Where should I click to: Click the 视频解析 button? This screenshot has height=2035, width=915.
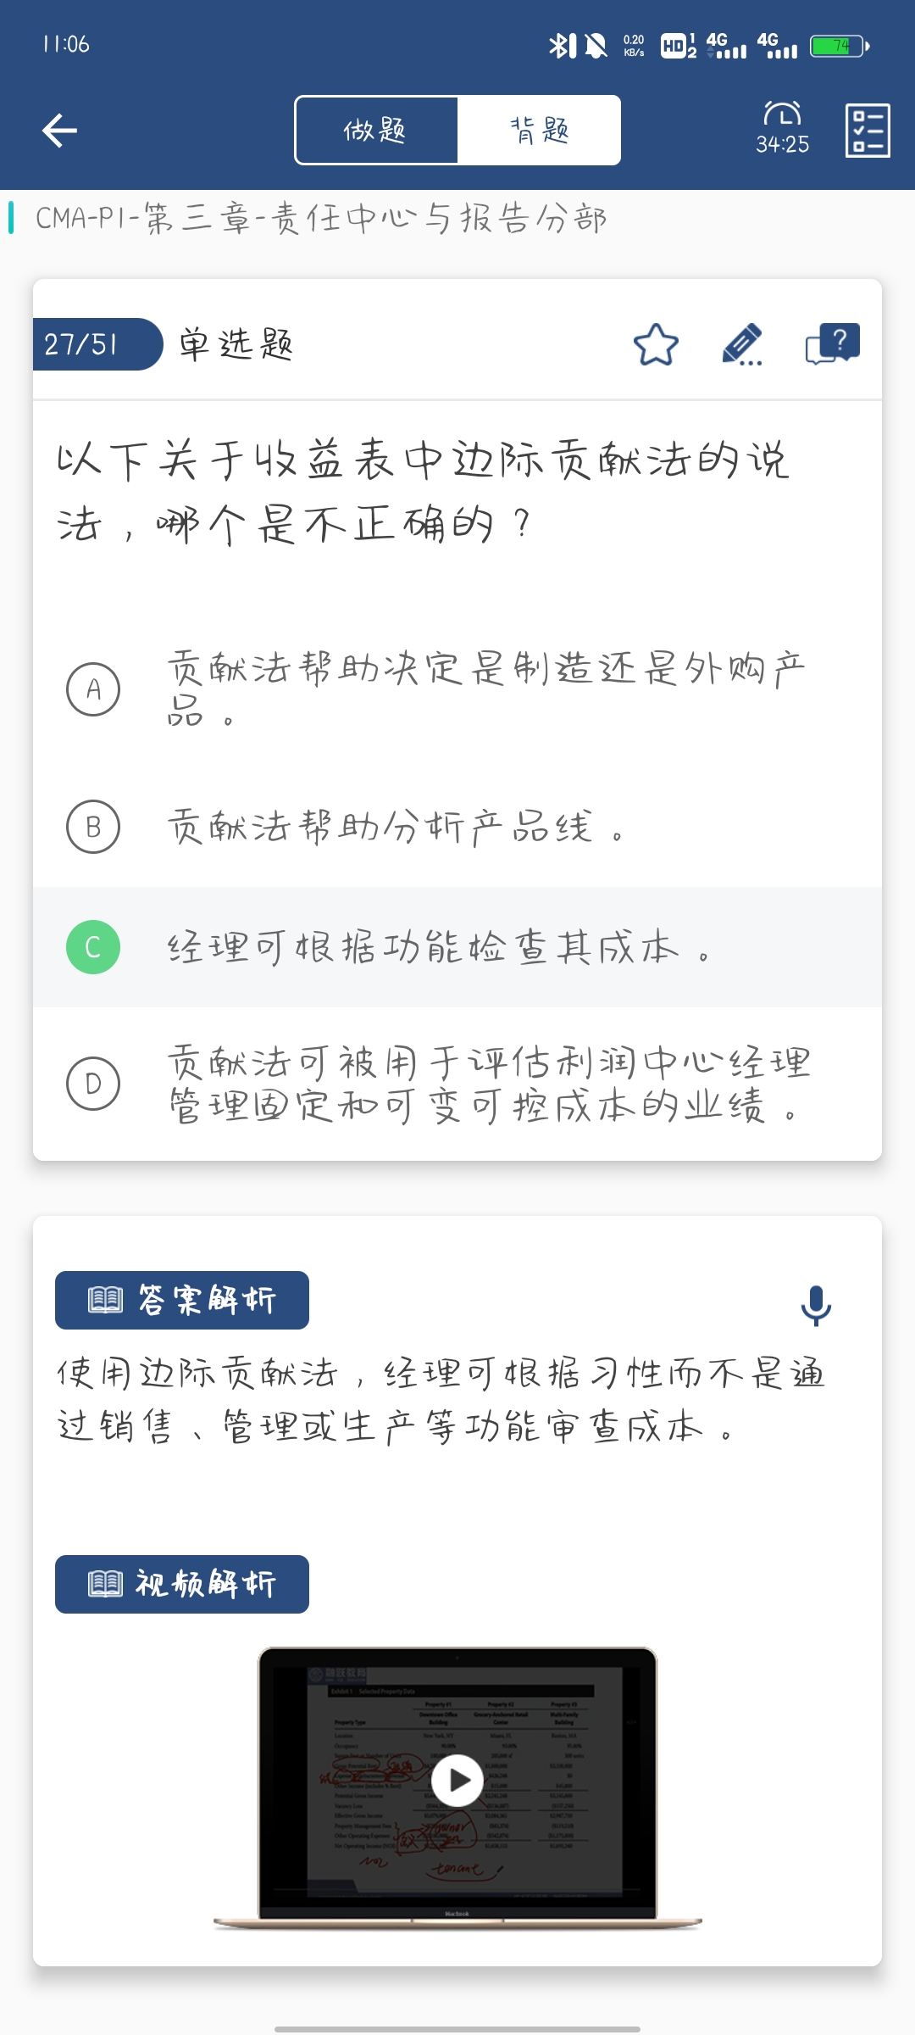coord(182,1584)
